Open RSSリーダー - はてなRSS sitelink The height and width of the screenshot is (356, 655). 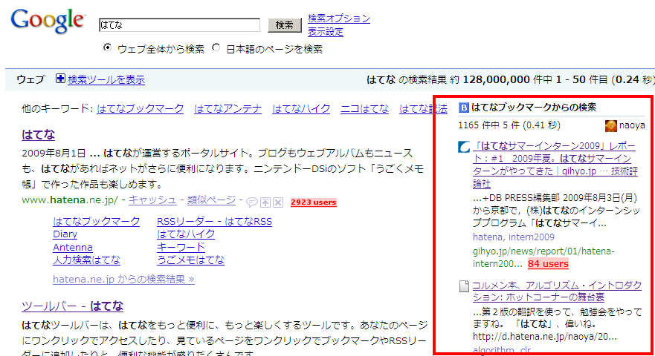coord(214,221)
